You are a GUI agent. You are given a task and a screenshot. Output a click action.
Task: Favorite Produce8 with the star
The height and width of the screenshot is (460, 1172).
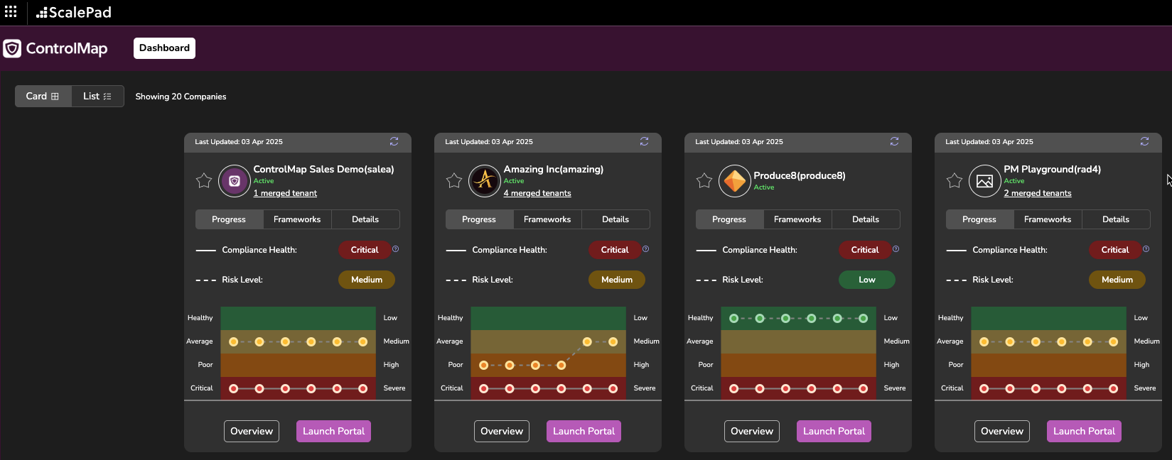(x=704, y=181)
